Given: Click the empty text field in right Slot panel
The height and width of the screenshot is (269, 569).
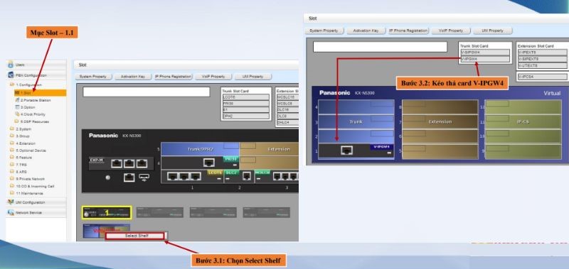Looking at the screenshot, I should coord(380,47).
